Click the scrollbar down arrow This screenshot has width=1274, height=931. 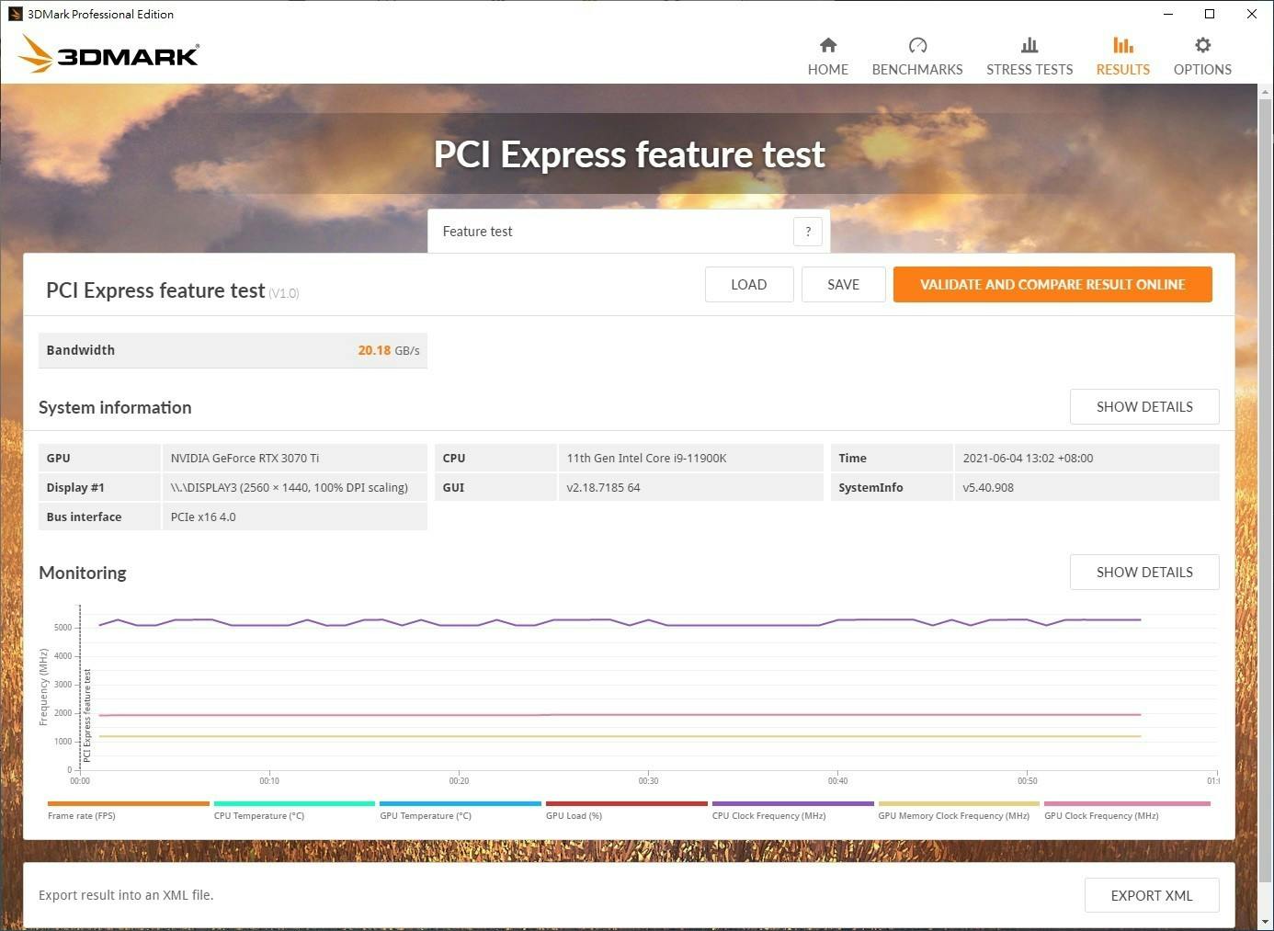(x=1265, y=921)
